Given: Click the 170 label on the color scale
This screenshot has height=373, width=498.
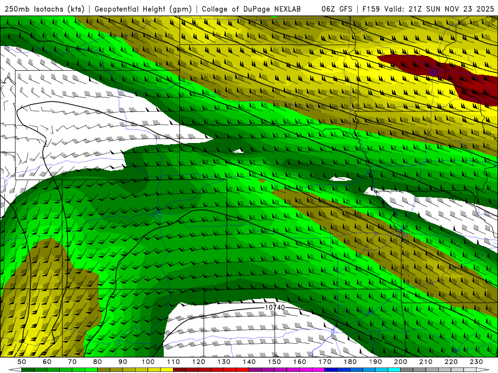Looking at the screenshot, I should click(x=325, y=362).
